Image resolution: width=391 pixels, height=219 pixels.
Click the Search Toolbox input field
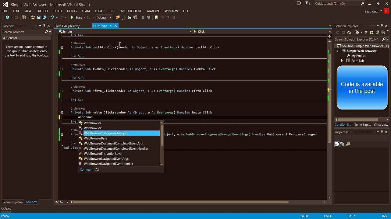point(23,32)
